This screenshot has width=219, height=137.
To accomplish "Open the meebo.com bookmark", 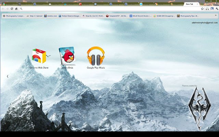I will [x=51, y=16].
